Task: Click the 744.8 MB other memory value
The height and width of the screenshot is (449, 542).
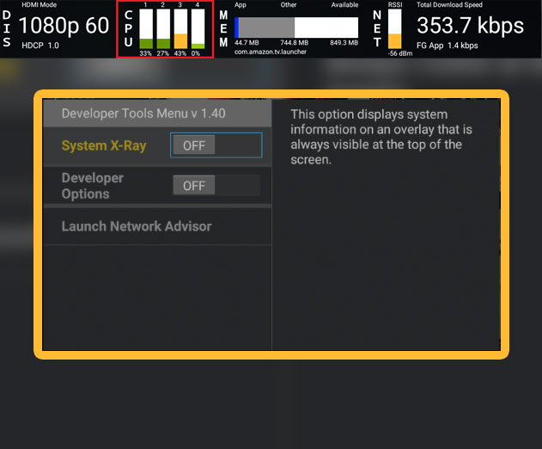Action: tap(294, 43)
